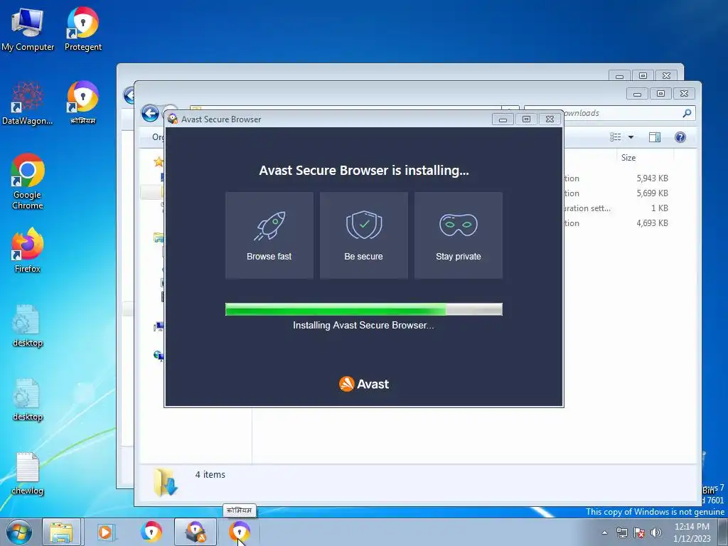Open the Protegent desktop shortcut
This screenshot has width=728, height=546.
pyautogui.click(x=82, y=28)
